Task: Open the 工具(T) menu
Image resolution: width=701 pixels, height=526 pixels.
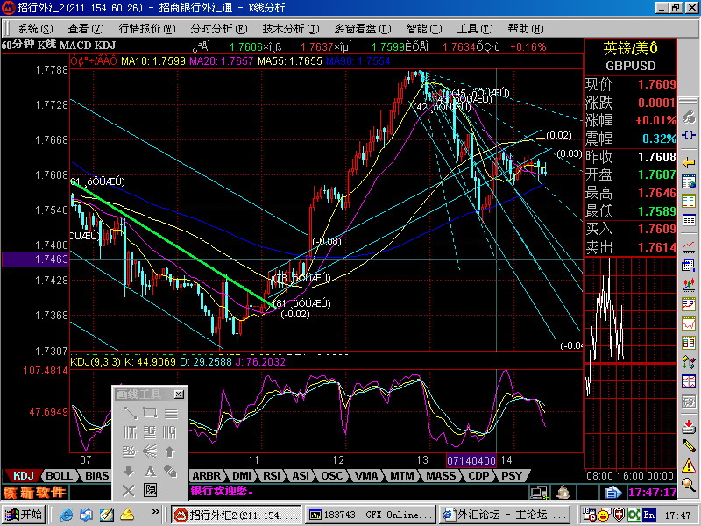Action: pos(475,29)
